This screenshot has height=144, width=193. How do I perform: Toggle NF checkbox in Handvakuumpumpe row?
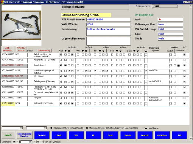(95, 71)
